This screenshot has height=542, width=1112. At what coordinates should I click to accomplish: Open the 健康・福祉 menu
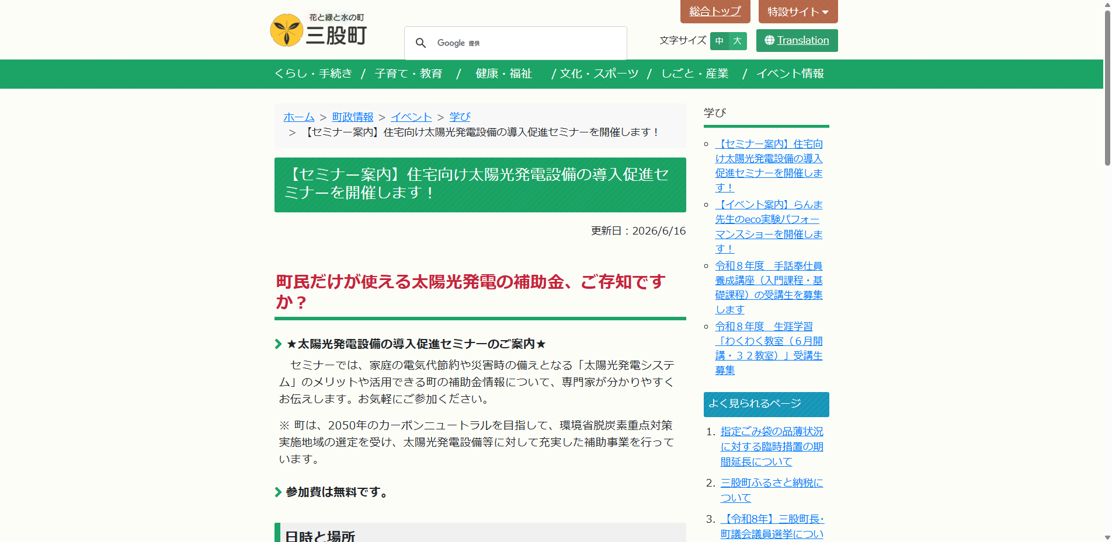pos(503,74)
